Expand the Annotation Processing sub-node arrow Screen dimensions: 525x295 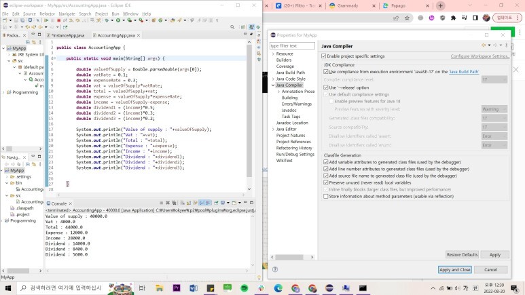(278, 92)
